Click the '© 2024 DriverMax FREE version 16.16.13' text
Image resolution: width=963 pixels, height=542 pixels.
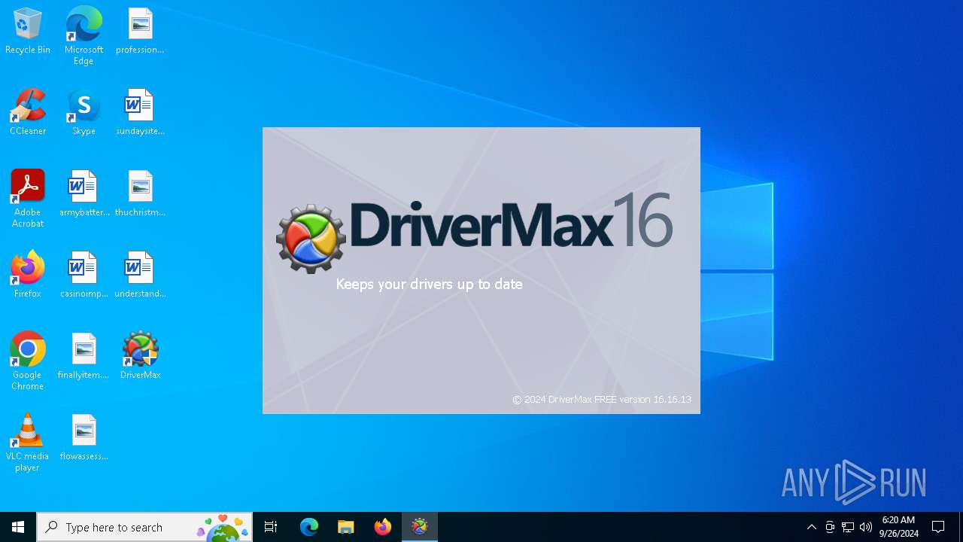(x=602, y=400)
